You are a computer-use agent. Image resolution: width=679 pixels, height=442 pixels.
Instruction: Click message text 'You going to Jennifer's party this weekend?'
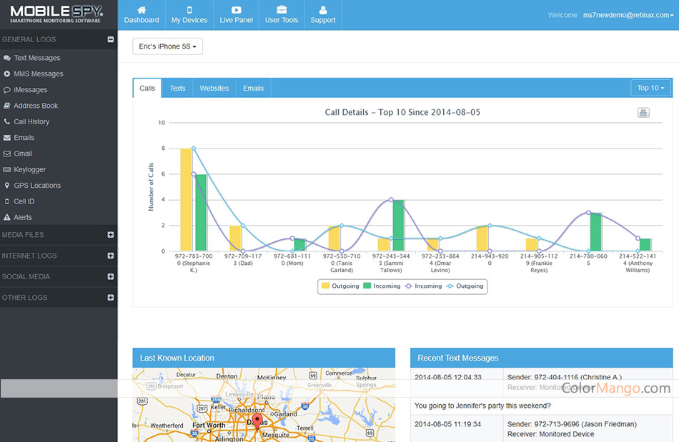pyautogui.click(x=482, y=406)
